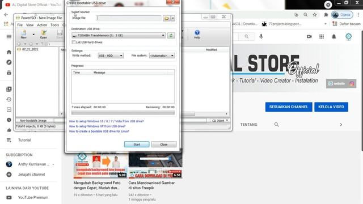Click Jelajahi channel in sidebar

pos(32,175)
